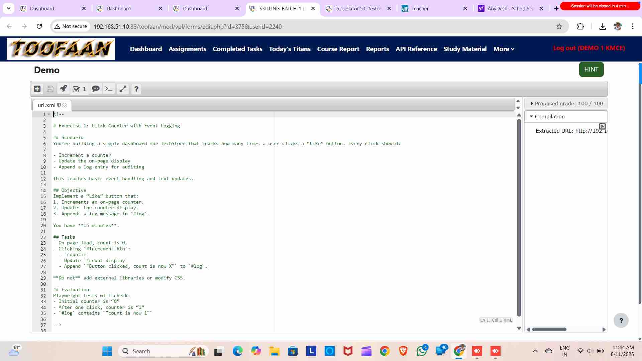Bookmark page with the star icon
642x361 pixels.
(x=559, y=26)
